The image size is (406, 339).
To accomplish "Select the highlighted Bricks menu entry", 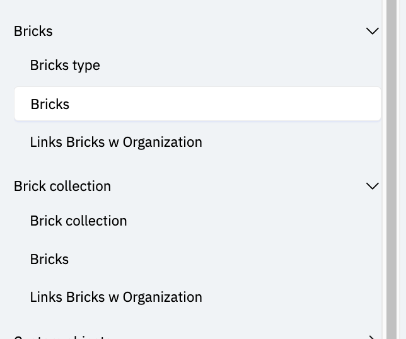I will tap(197, 104).
